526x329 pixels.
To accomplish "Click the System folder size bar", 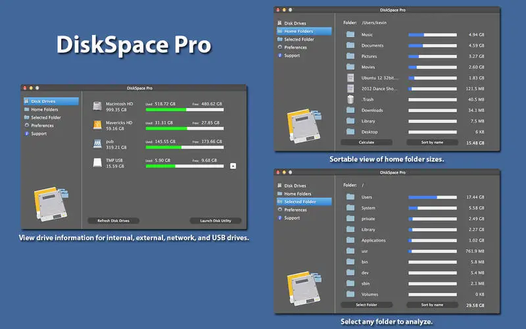I will point(433,208).
